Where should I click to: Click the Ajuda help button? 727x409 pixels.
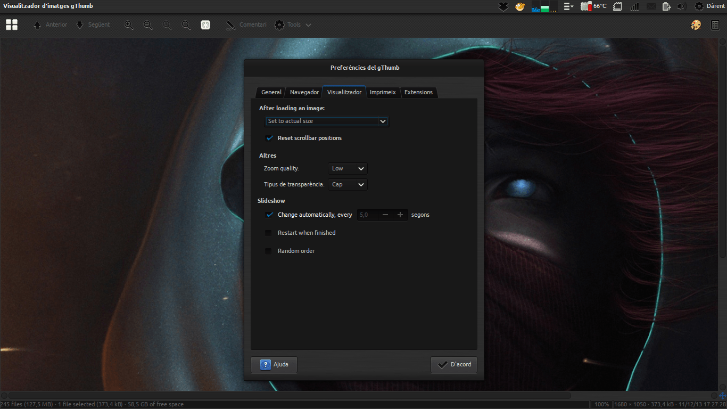274,365
